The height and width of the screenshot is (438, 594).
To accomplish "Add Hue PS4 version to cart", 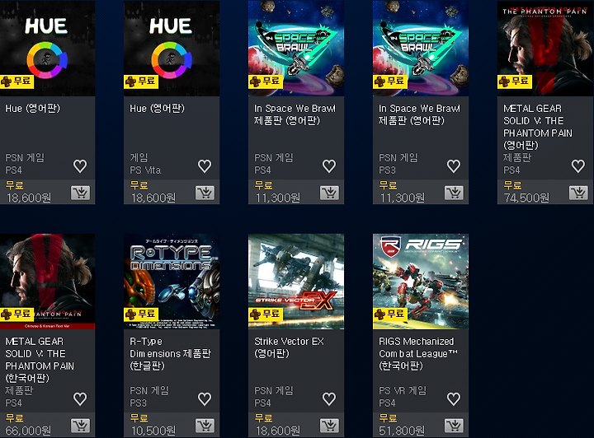I will [x=80, y=193].
